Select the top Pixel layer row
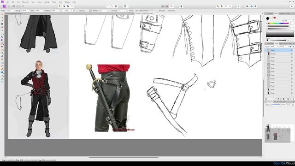 coord(279,50)
